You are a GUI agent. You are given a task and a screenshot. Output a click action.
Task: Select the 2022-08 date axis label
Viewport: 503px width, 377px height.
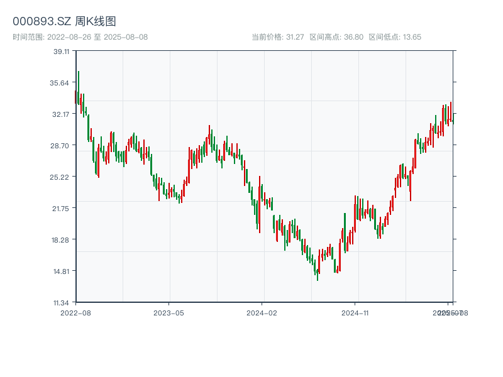(x=75, y=312)
